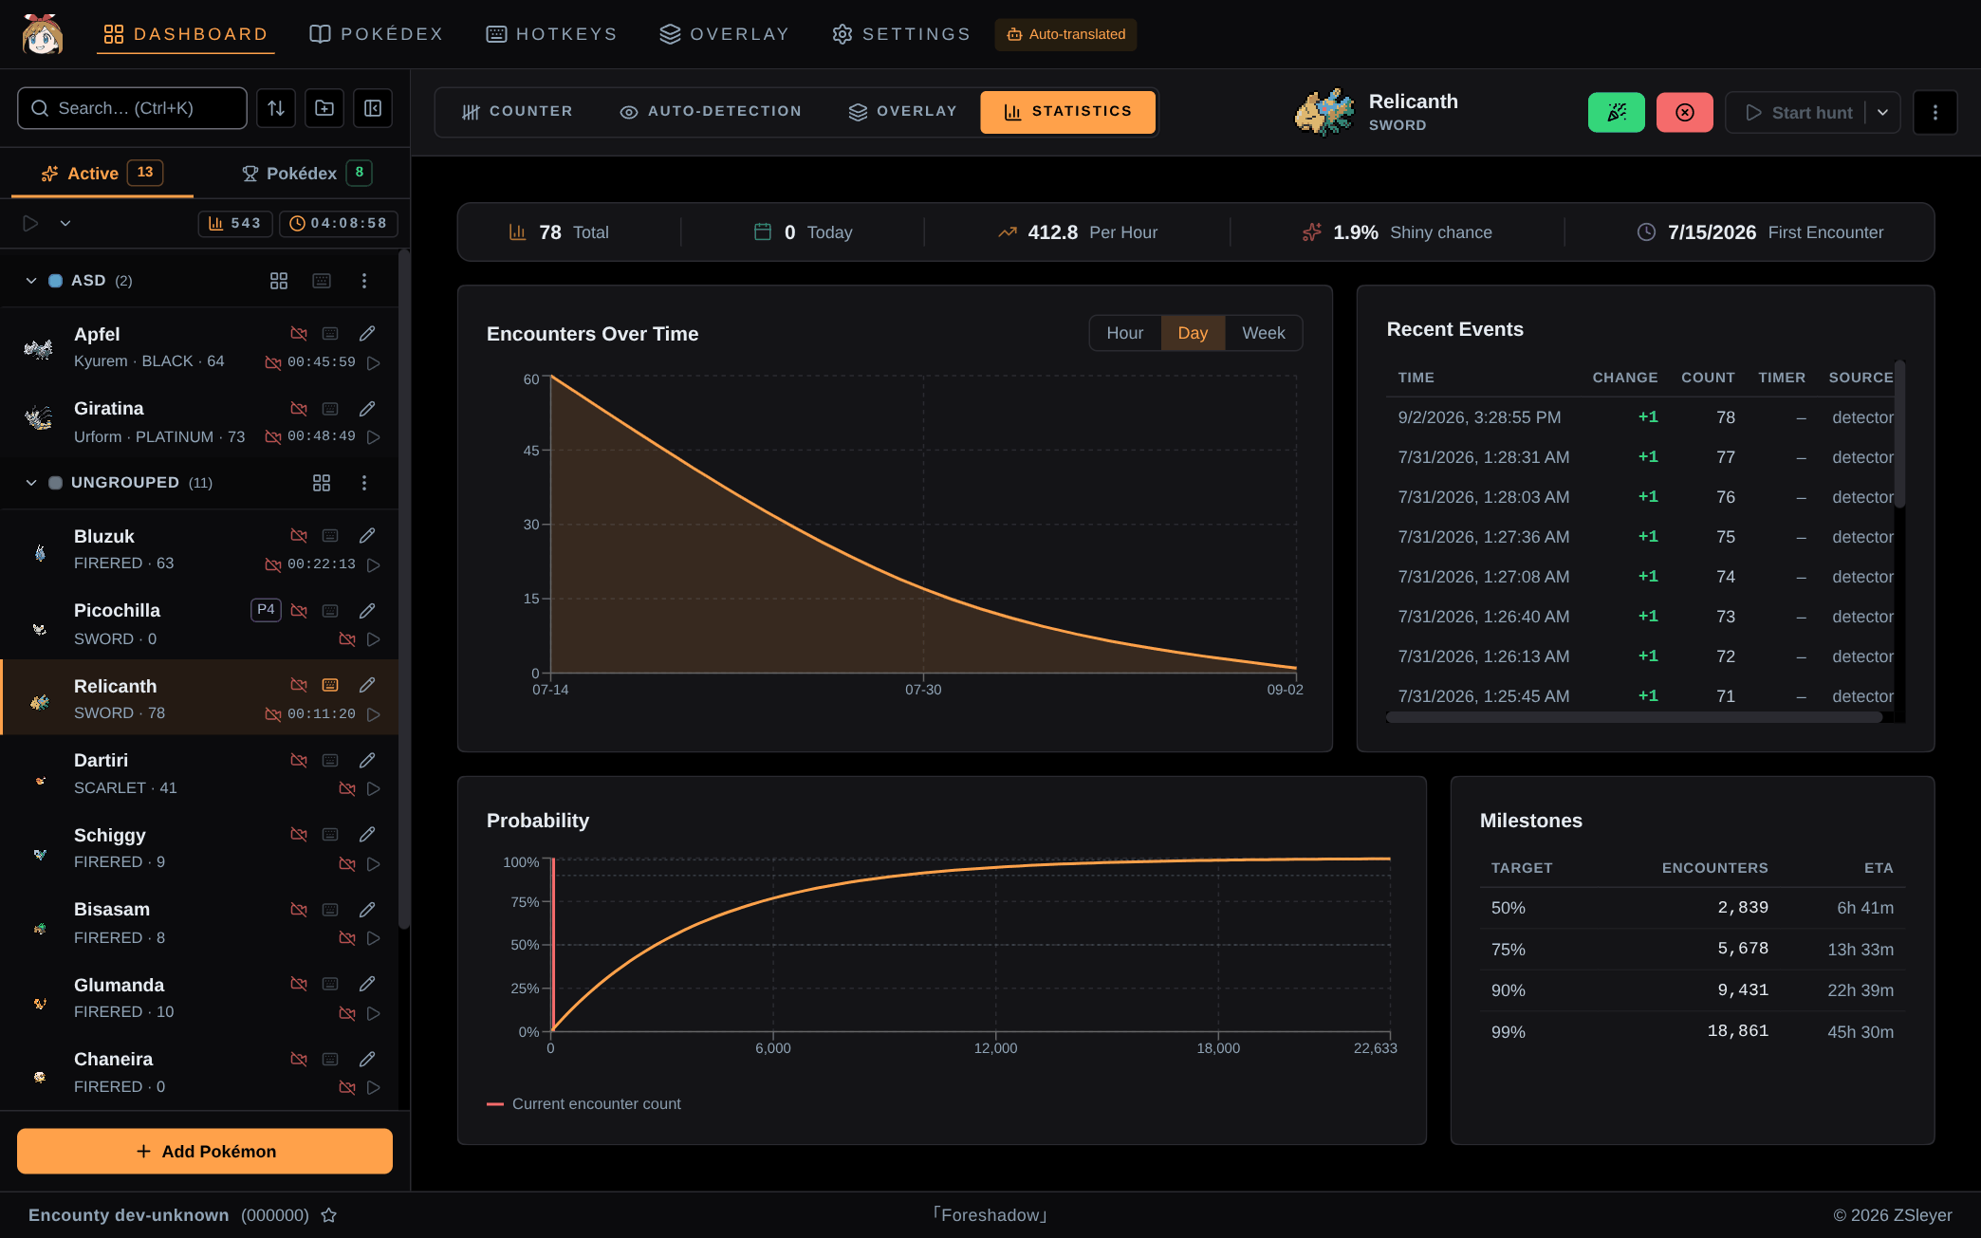This screenshot has height=1238, width=1981.
Task: Click the new folder group icon
Action: click(x=324, y=108)
